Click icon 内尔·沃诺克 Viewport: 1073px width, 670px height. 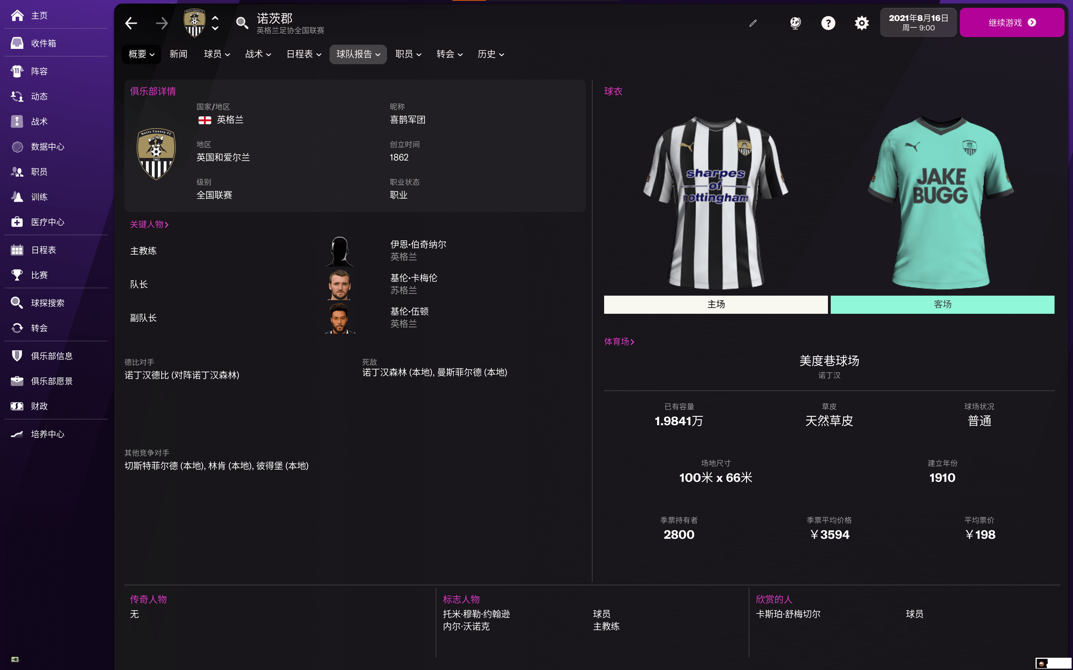coord(466,626)
